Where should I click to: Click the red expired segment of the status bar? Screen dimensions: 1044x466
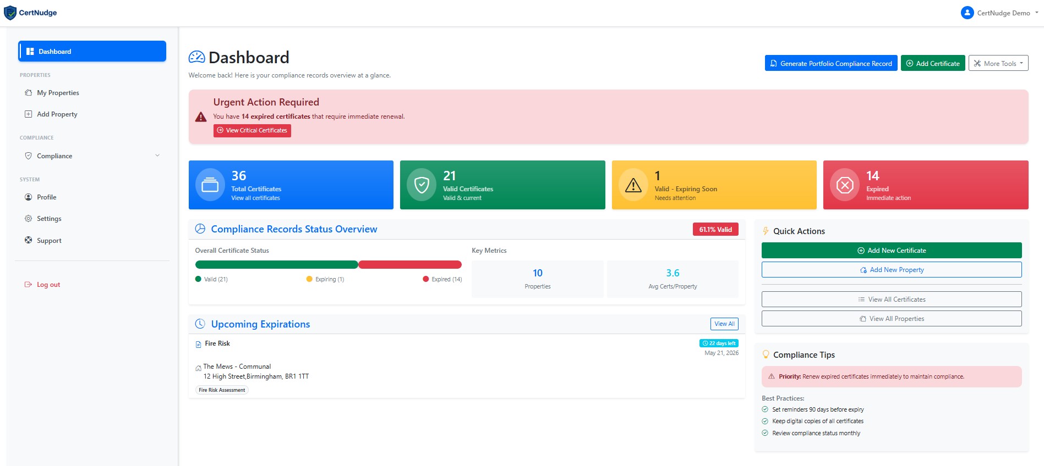click(x=410, y=264)
